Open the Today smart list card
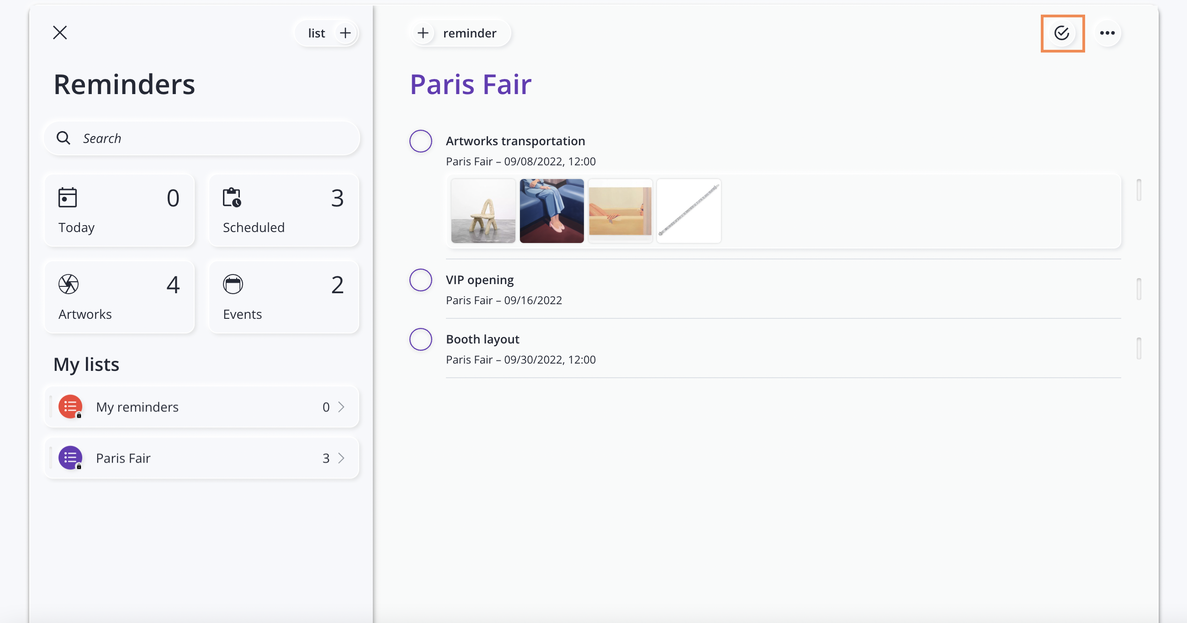This screenshot has height=623, width=1187. click(120, 210)
